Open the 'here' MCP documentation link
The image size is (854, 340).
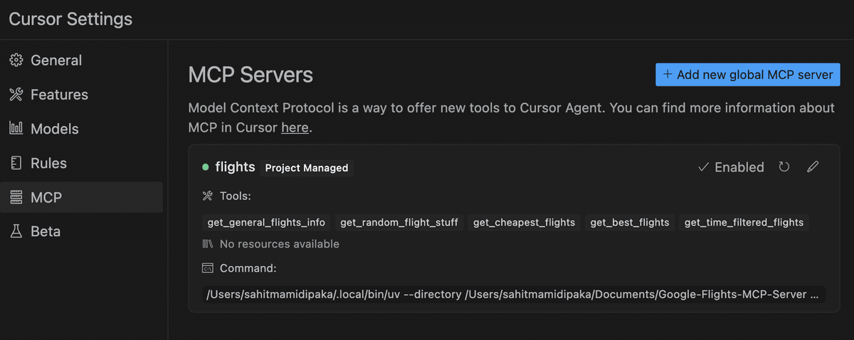(295, 128)
